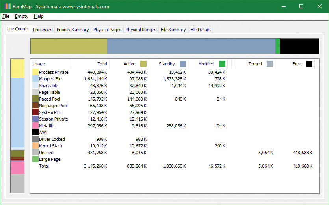This screenshot has width=329, height=205.
Task: Open the Physical Pages tab
Action: pos(108,30)
